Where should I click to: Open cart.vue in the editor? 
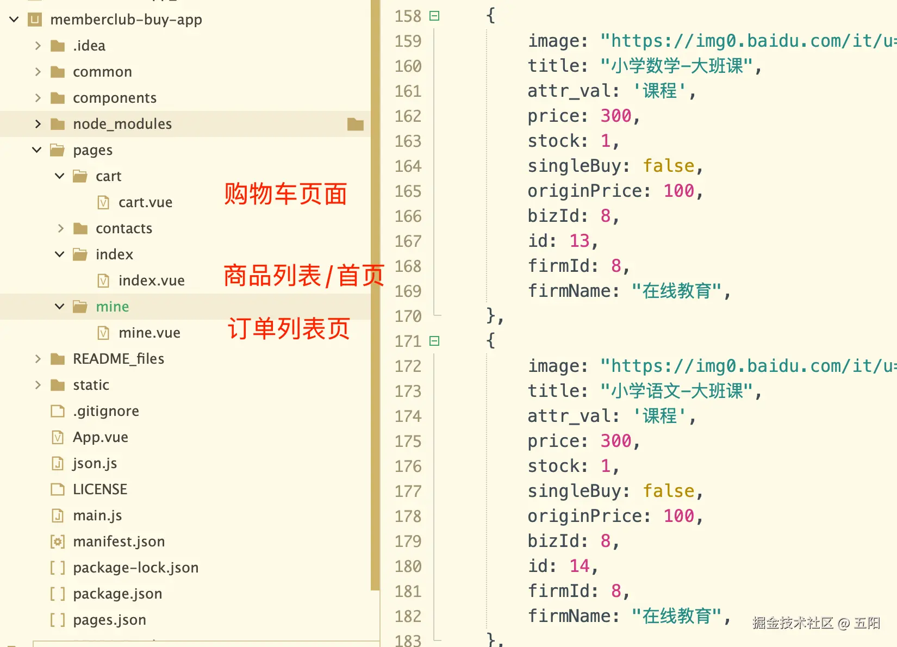tap(145, 202)
